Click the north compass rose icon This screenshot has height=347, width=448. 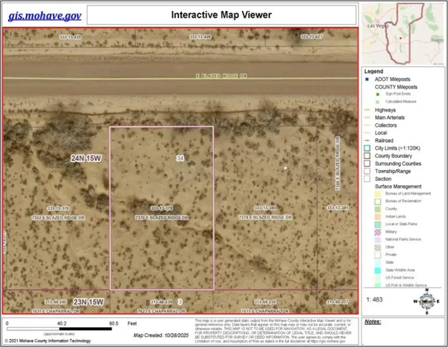tap(426, 301)
